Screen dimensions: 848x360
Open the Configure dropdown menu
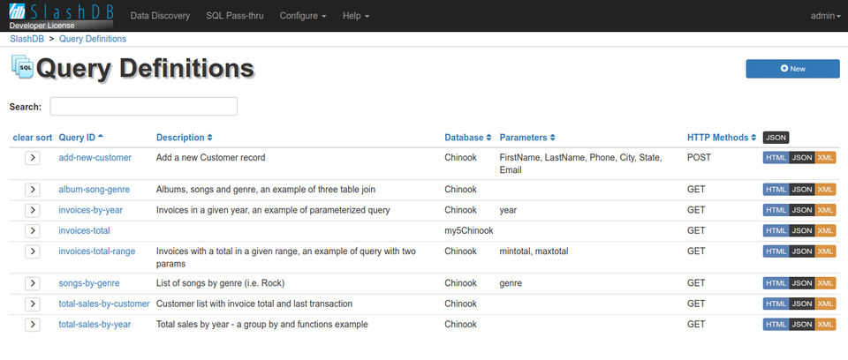[303, 16]
